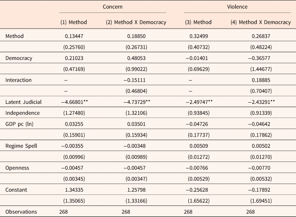
Task: Click the "(4) Method X Democracy" column header
Action: (265, 22)
